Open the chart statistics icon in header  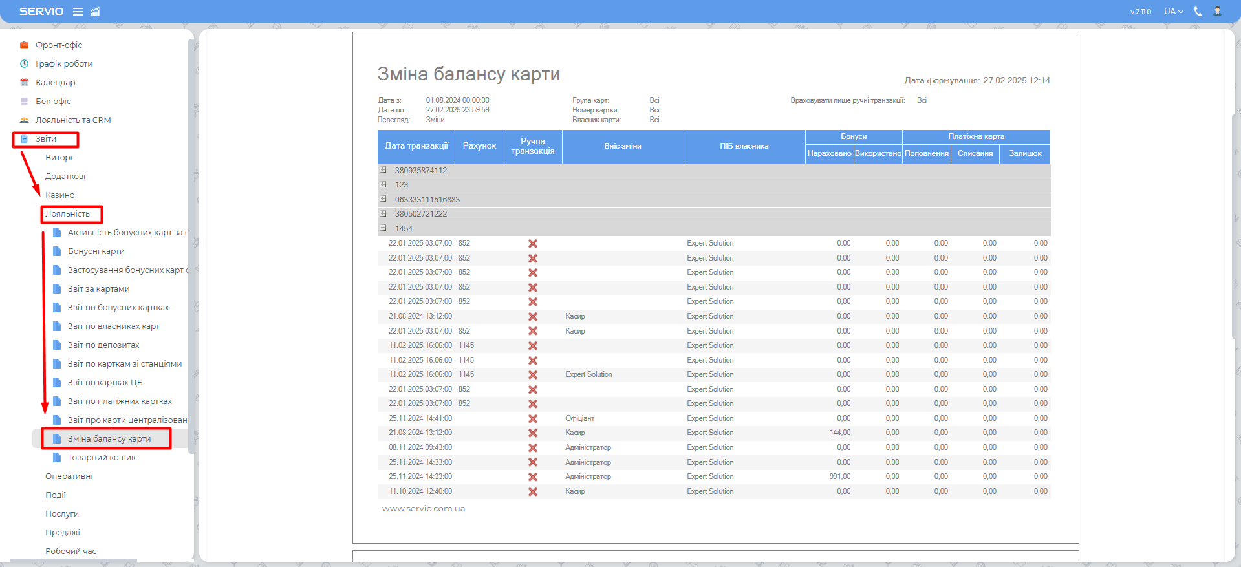point(95,12)
